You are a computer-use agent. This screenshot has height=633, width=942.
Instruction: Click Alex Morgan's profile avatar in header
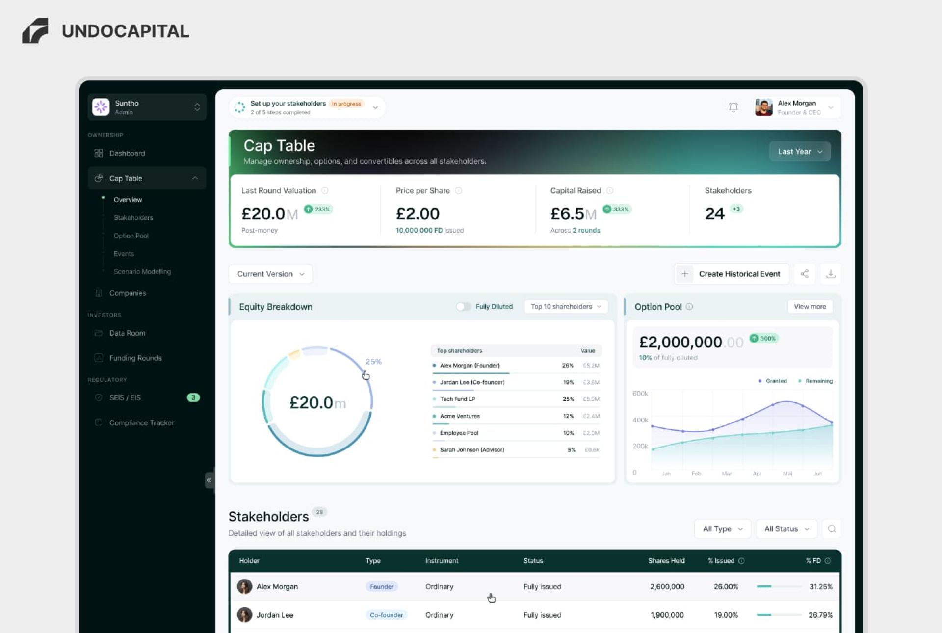pyautogui.click(x=763, y=107)
